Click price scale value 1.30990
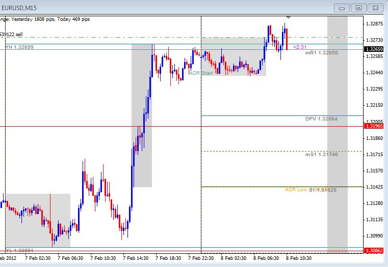The image size is (388, 267). pos(374,236)
